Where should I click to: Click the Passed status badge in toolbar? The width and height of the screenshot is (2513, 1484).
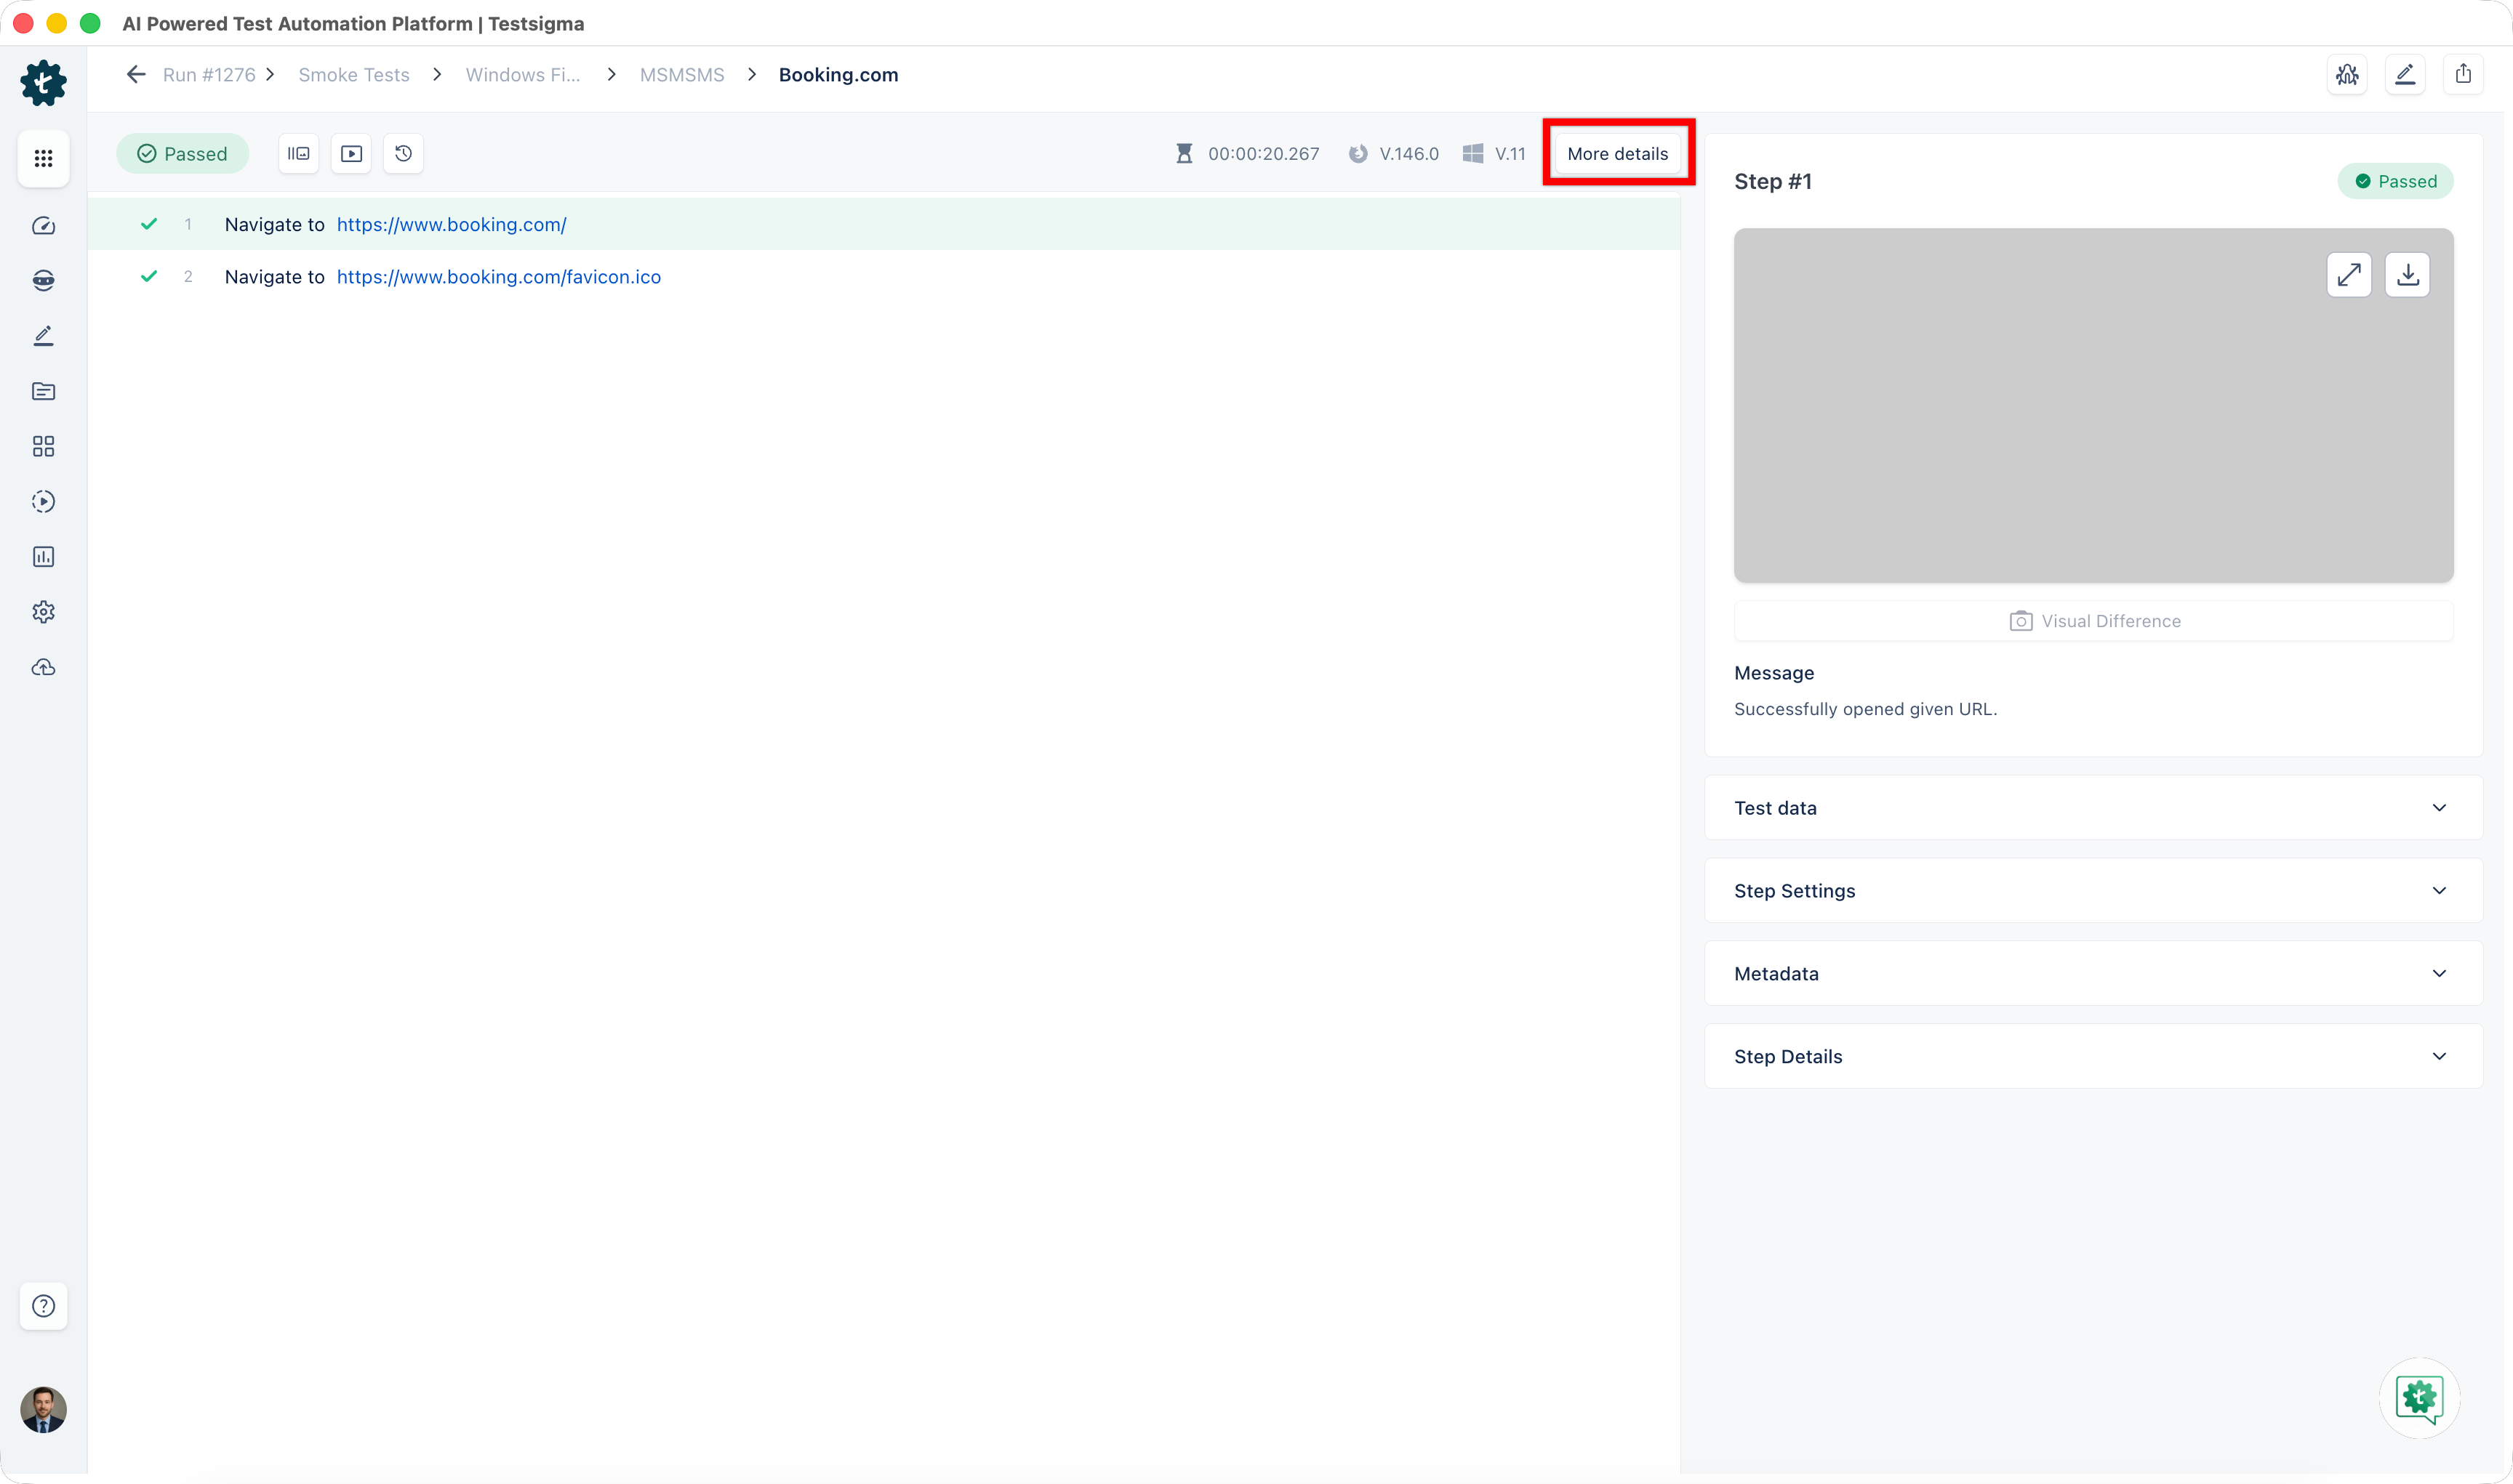(x=182, y=154)
